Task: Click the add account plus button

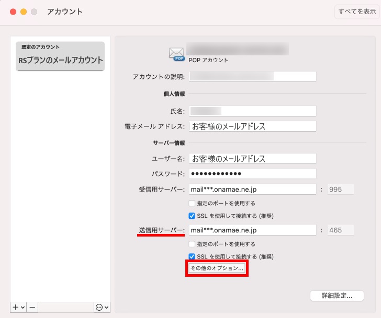Action: click(x=16, y=307)
